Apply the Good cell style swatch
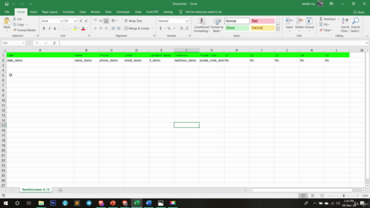The height and width of the screenshot is (208, 370). (x=236, y=28)
